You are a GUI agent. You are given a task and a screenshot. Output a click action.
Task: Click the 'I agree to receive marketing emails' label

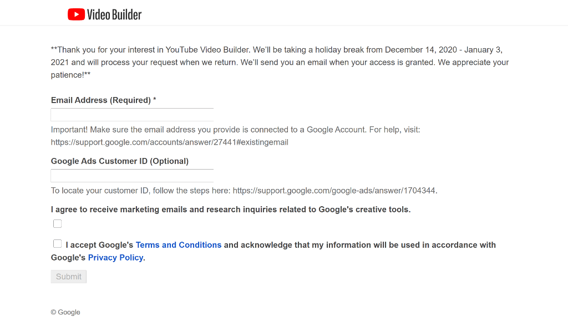coord(231,210)
